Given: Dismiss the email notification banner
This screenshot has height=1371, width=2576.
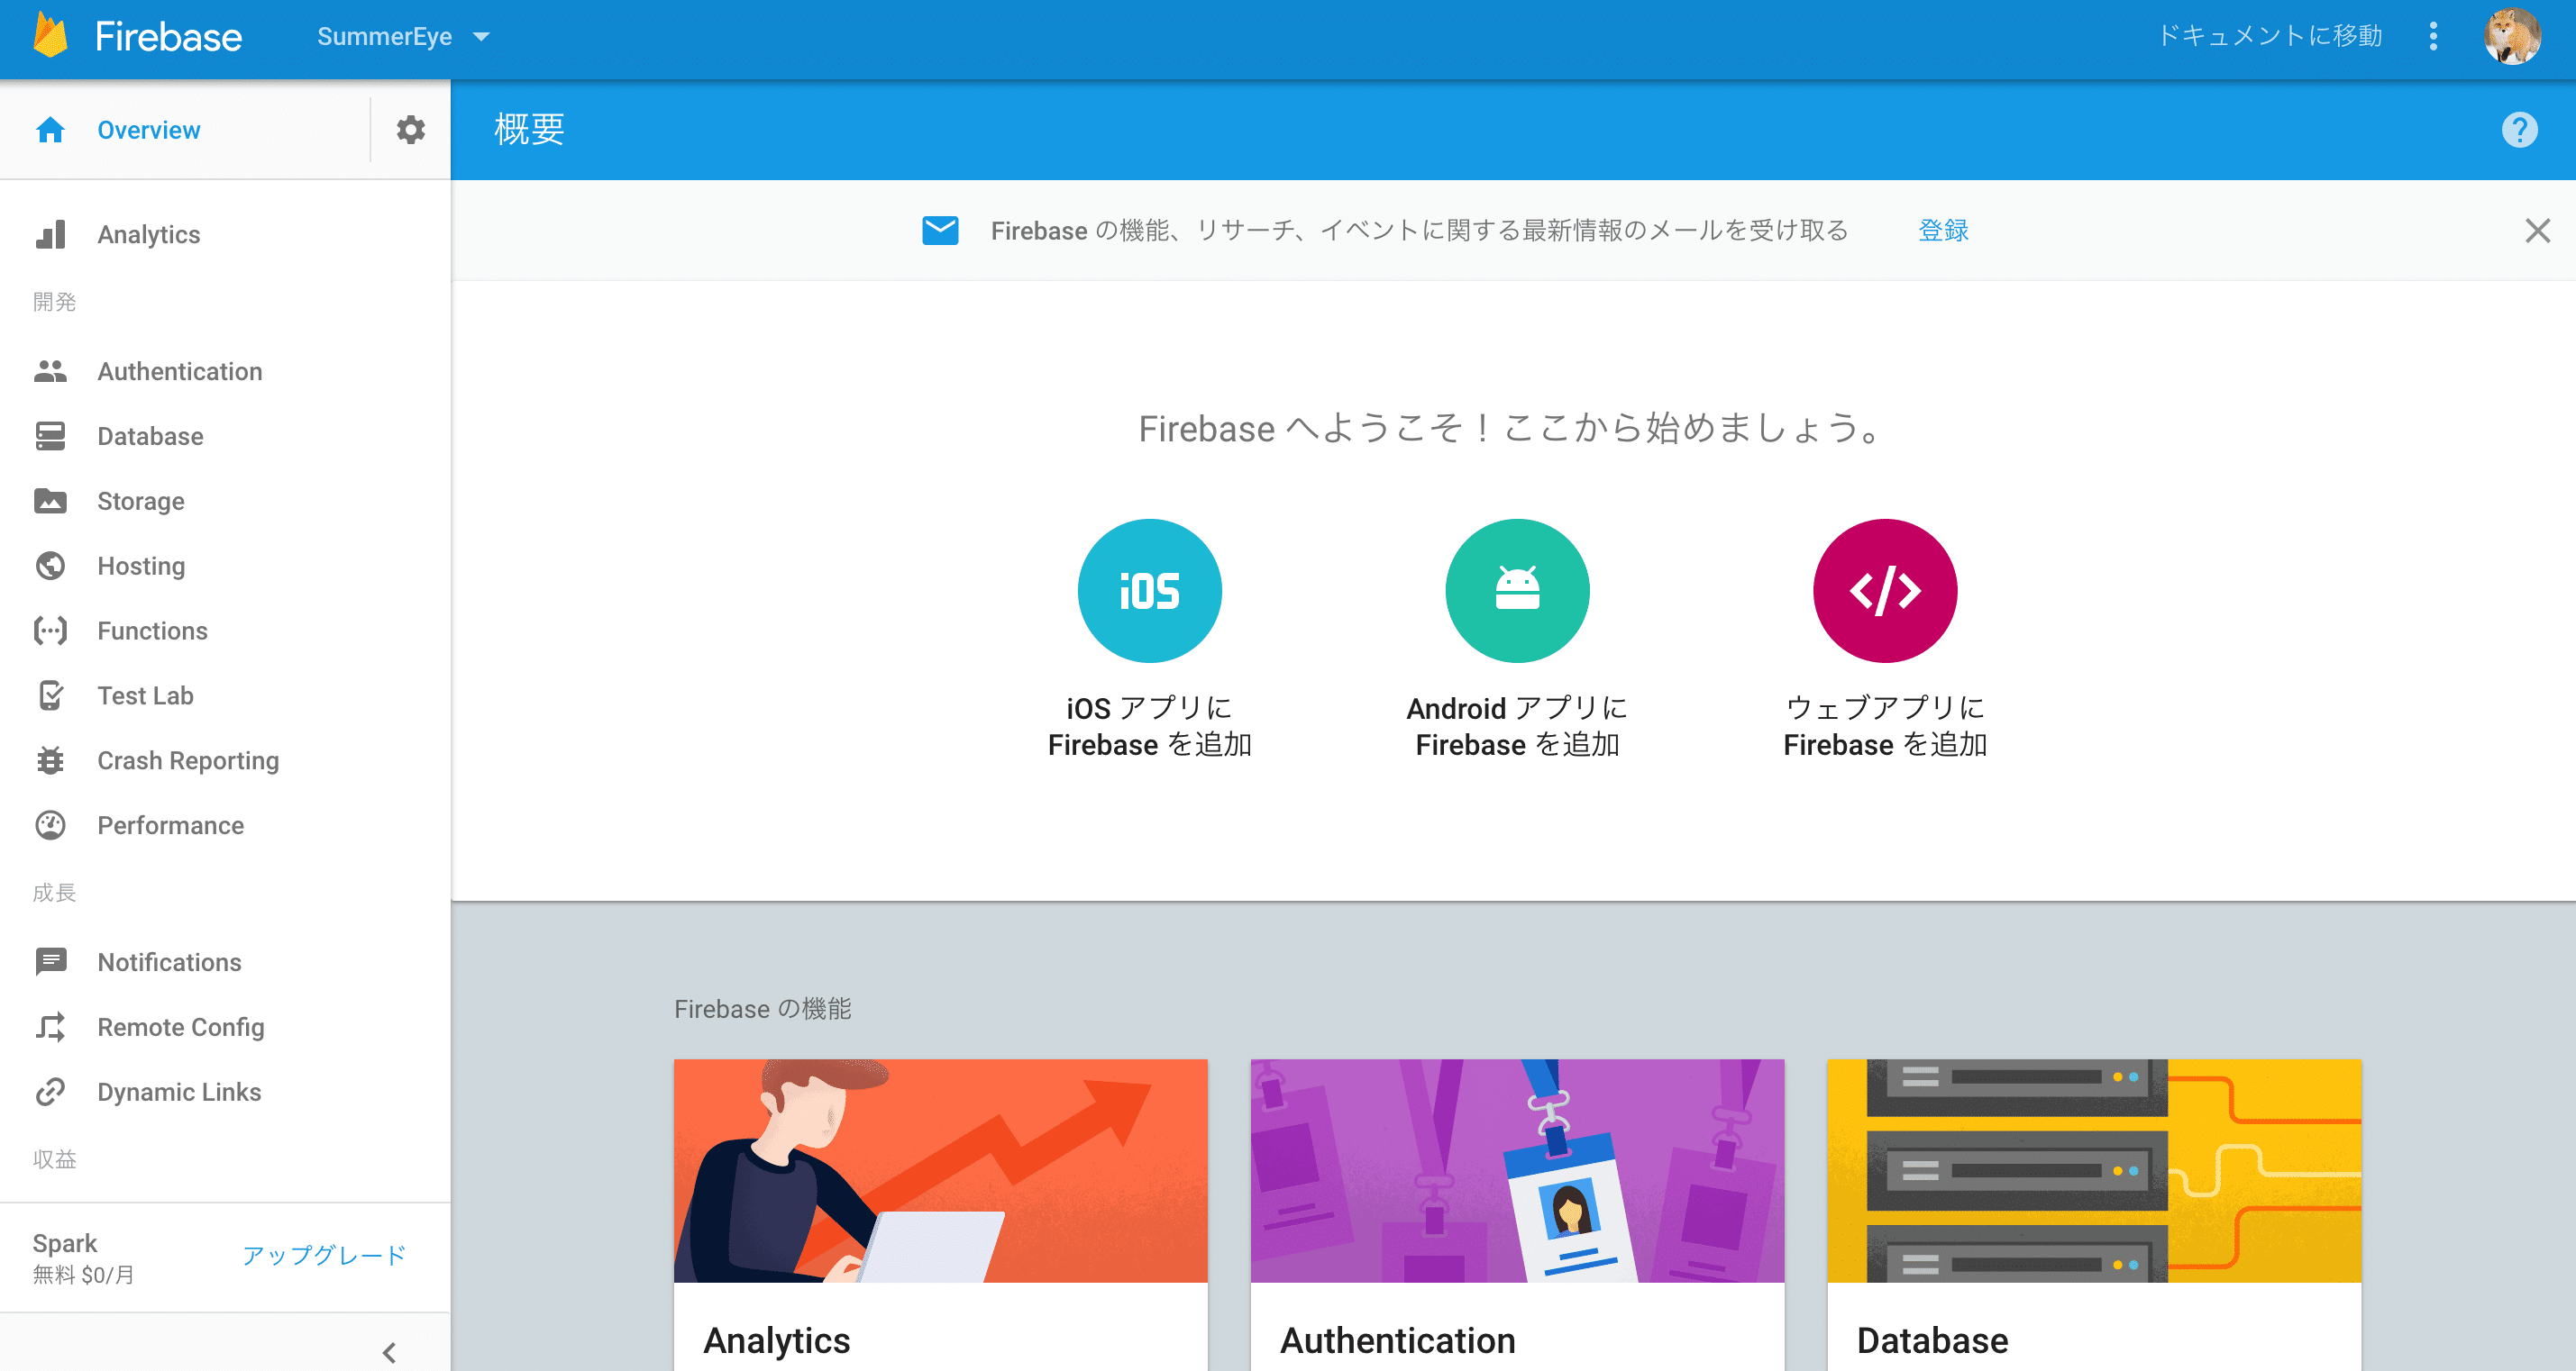Looking at the screenshot, I should tap(2537, 231).
